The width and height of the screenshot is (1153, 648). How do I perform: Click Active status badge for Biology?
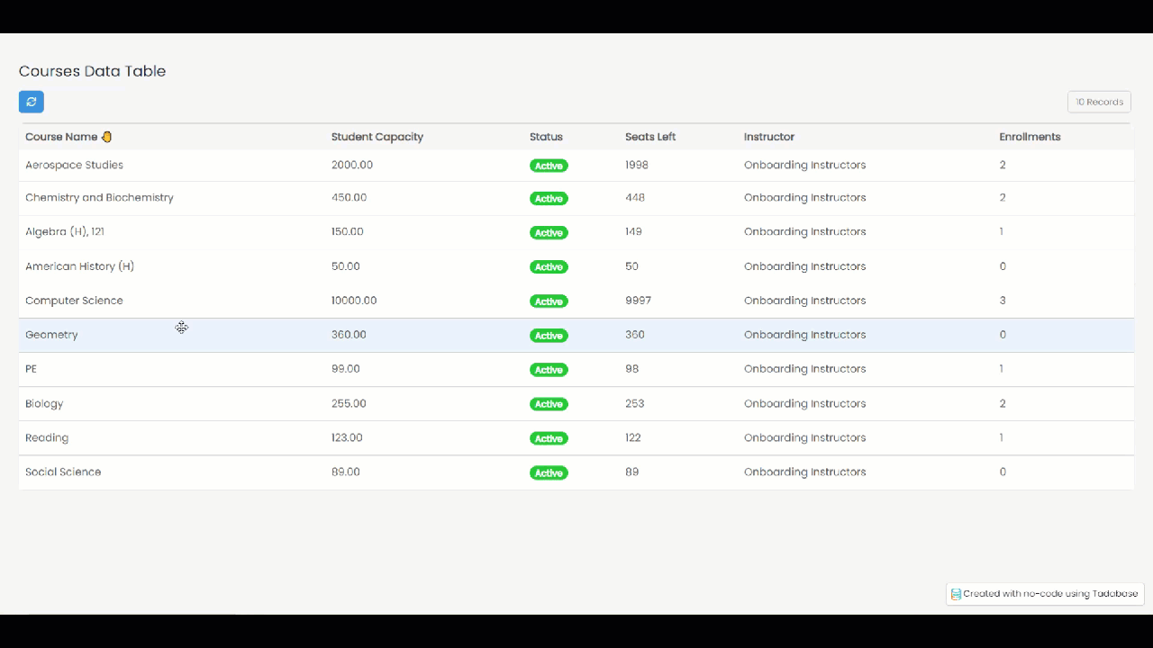(549, 404)
